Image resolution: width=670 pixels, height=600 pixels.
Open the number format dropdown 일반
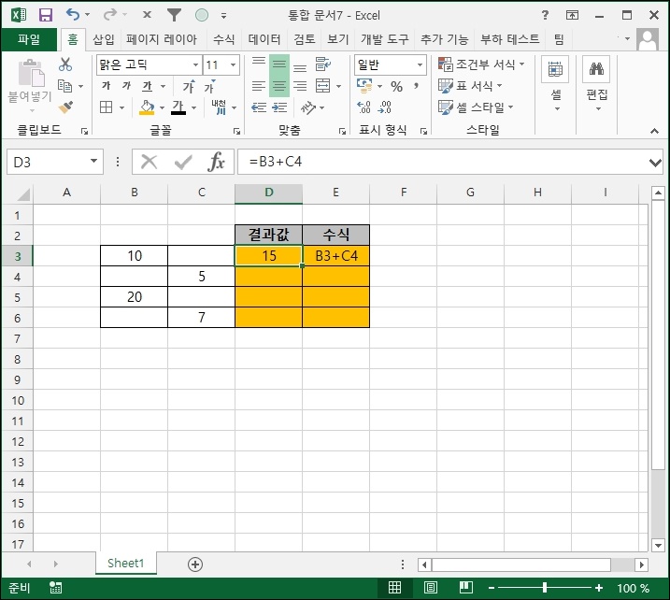(x=420, y=65)
